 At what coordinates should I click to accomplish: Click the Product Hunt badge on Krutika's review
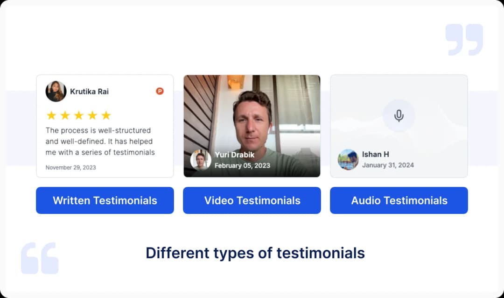point(159,92)
